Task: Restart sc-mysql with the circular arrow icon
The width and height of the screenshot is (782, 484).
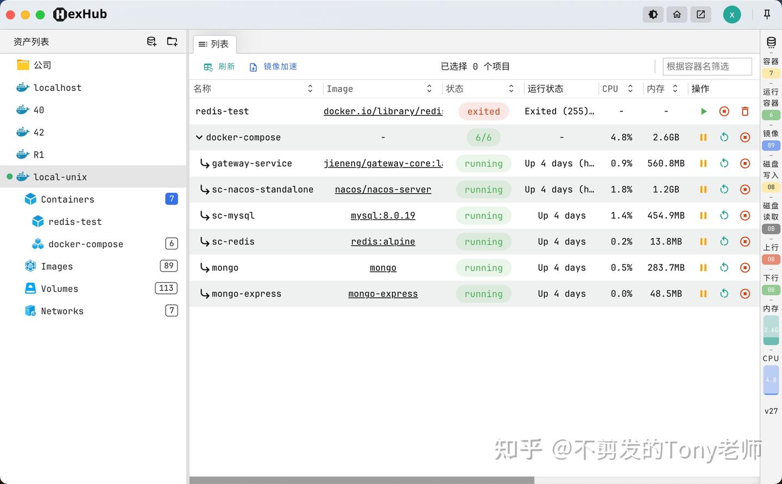Action: (x=724, y=215)
